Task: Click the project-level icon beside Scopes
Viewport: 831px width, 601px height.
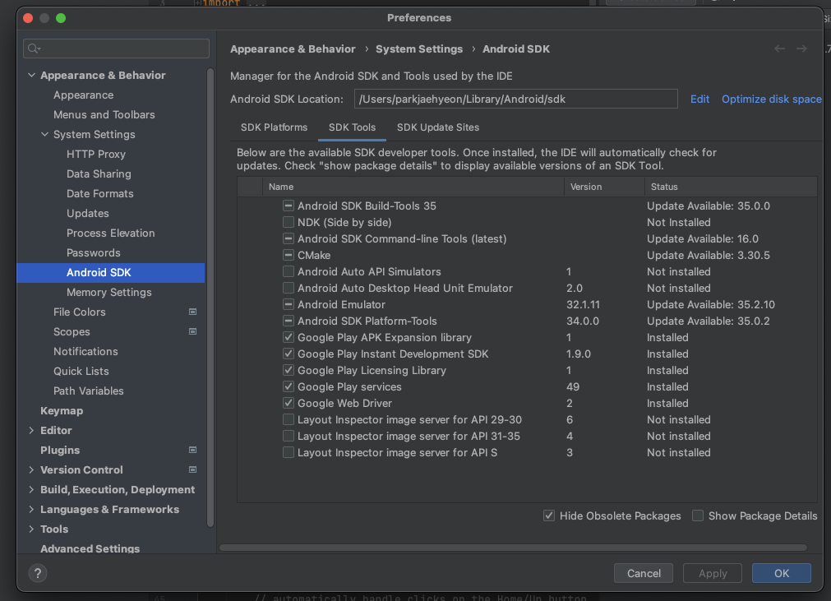Action: tap(192, 332)
